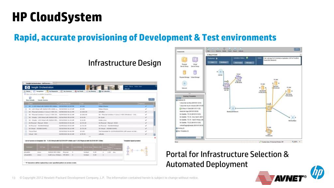The image size is (334, 188).
Task: Click the Notes text field
Action: click(x=281, y=60)
